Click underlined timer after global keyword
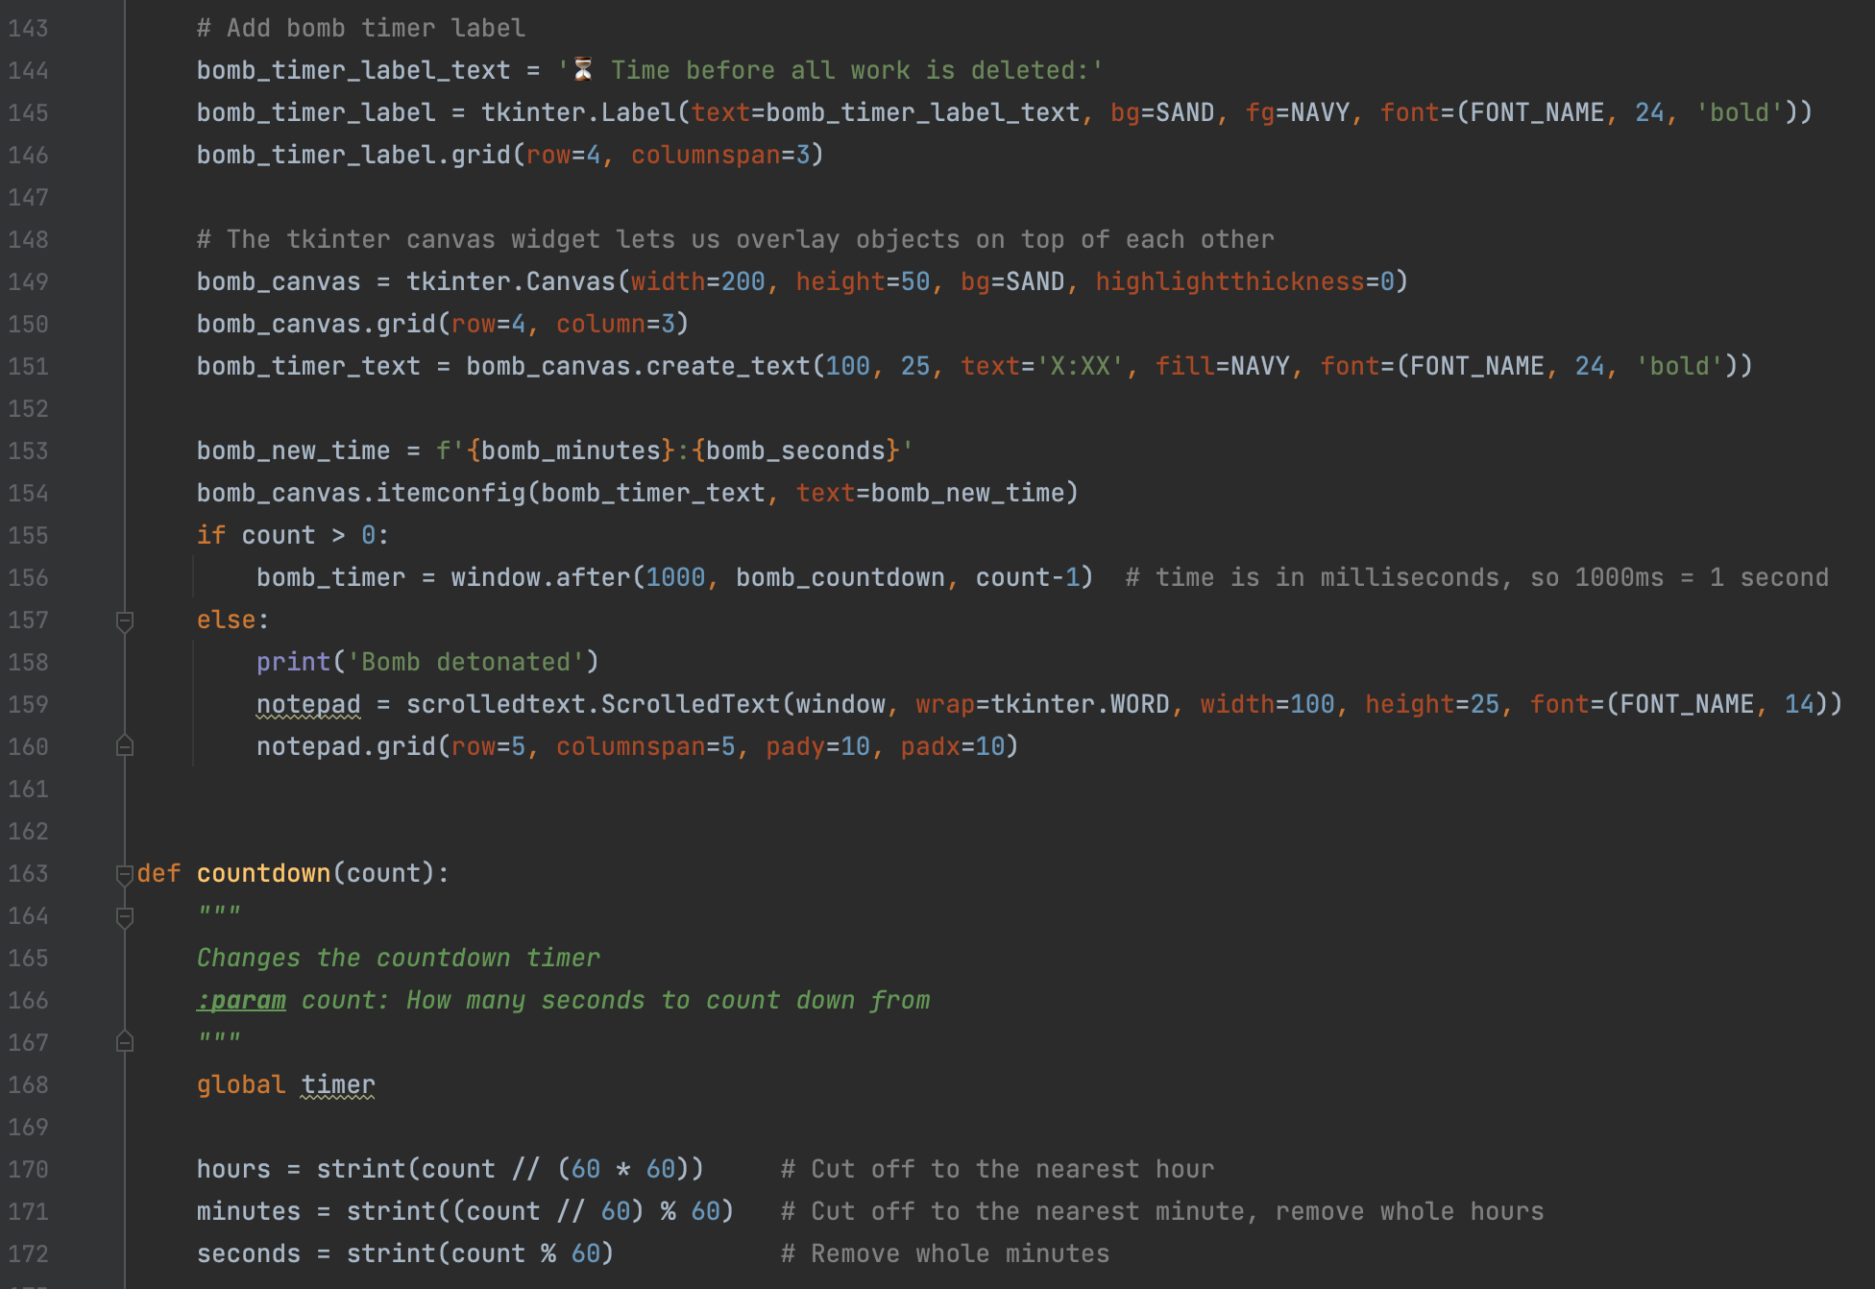Image resolution: width=1875 pixels, height=1289 pixels. point(337,1084)
